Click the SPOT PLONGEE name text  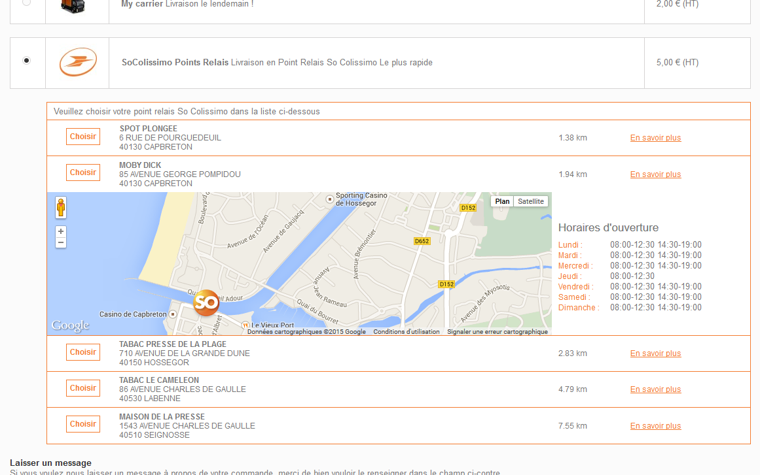pos(149,129)
